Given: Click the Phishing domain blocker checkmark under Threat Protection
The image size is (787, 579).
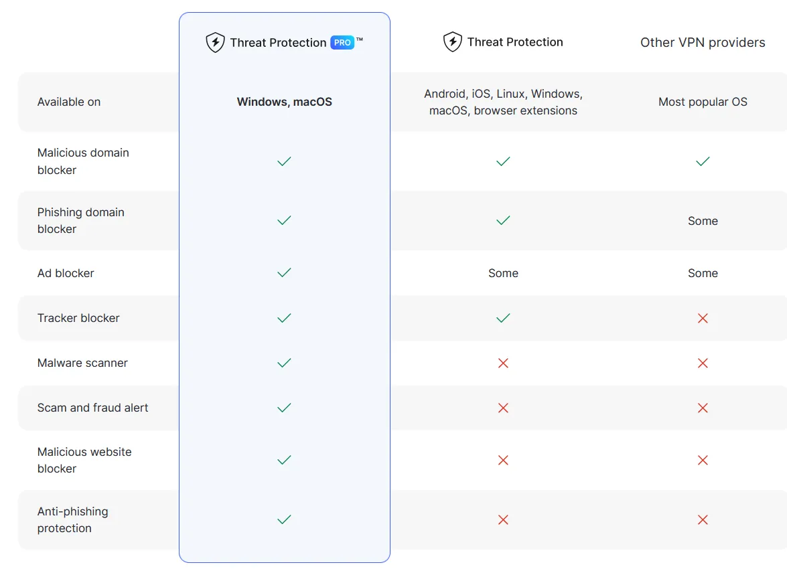Looking at the screenshot, I should (503, 220).
